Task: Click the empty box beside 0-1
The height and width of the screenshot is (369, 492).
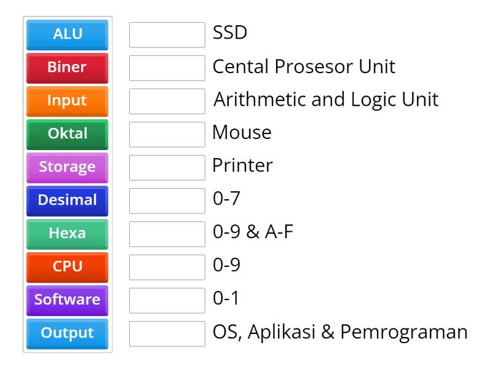Action: tap(167, 301)
